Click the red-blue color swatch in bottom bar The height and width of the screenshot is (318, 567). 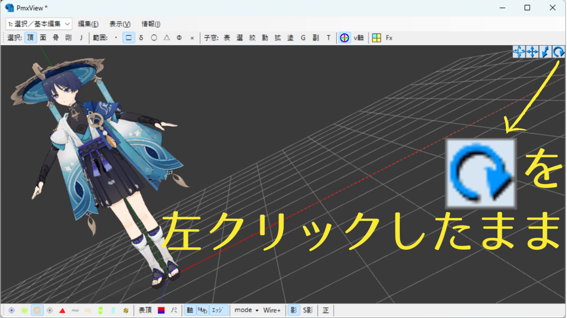[161, 310]
